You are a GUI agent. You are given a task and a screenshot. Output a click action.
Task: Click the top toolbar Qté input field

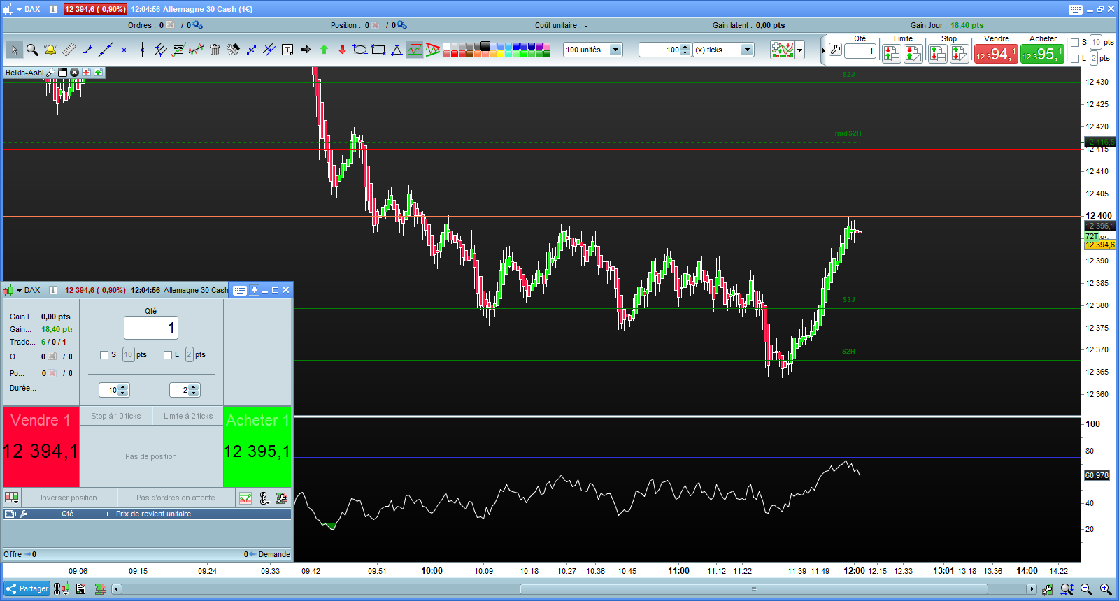[x=860, y=51]
